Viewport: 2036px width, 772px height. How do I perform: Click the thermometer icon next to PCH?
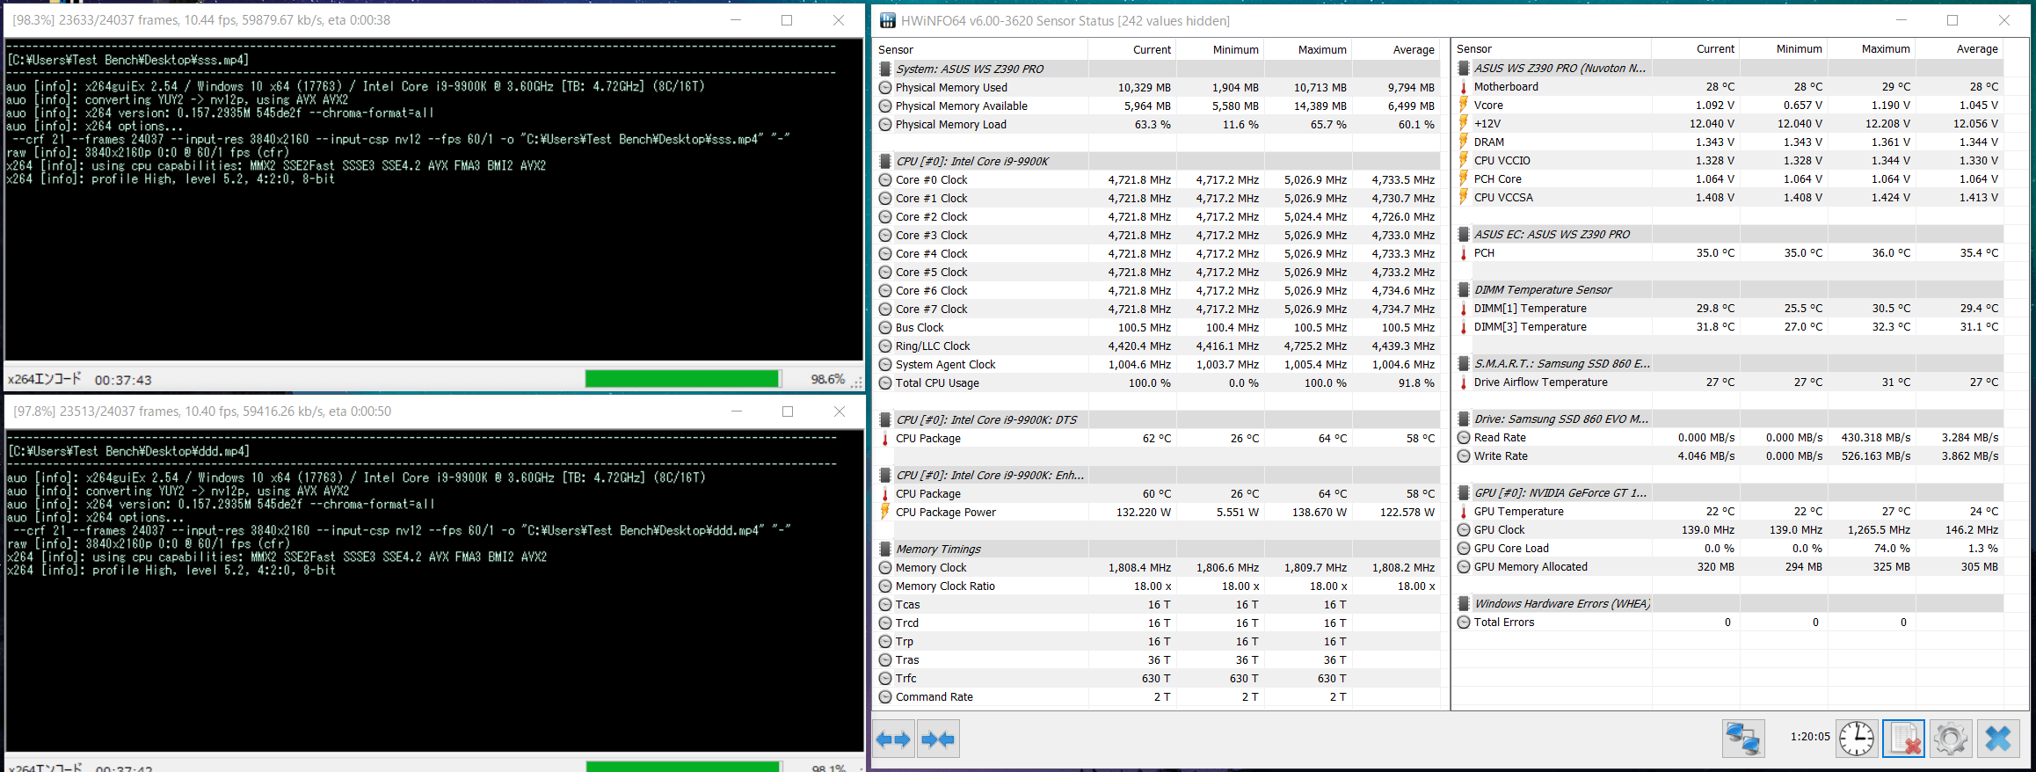1464,252
